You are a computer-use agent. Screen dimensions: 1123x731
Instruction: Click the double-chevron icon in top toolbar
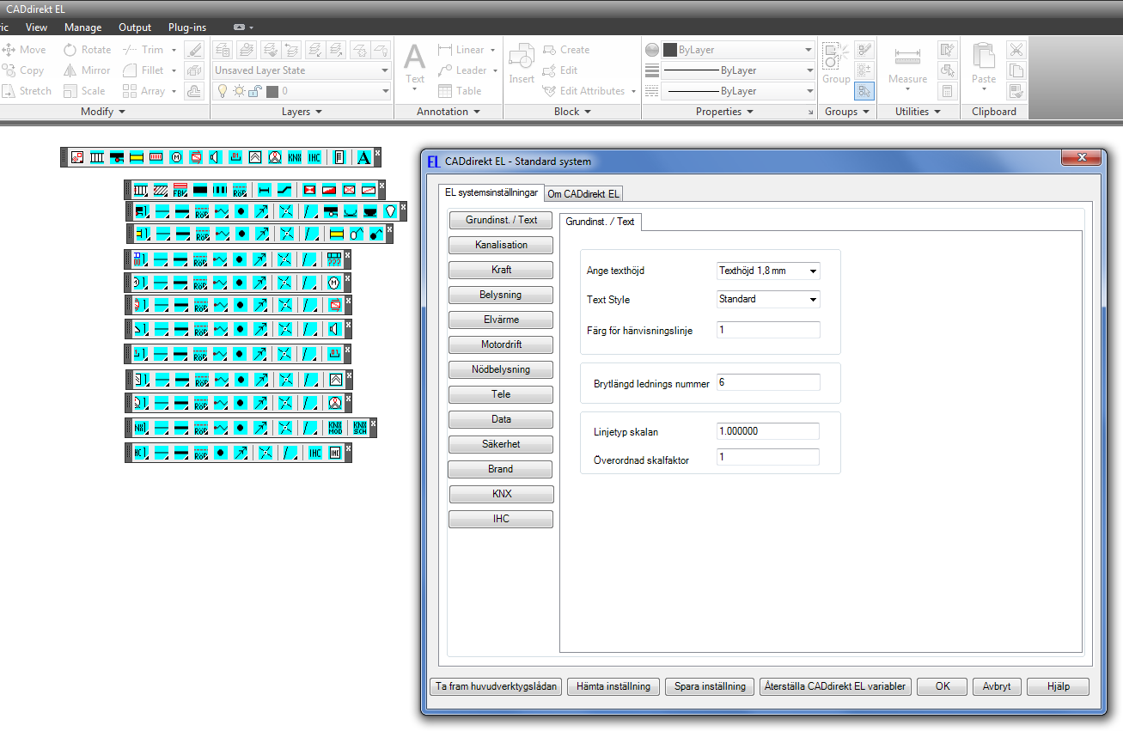click(255, 157)
